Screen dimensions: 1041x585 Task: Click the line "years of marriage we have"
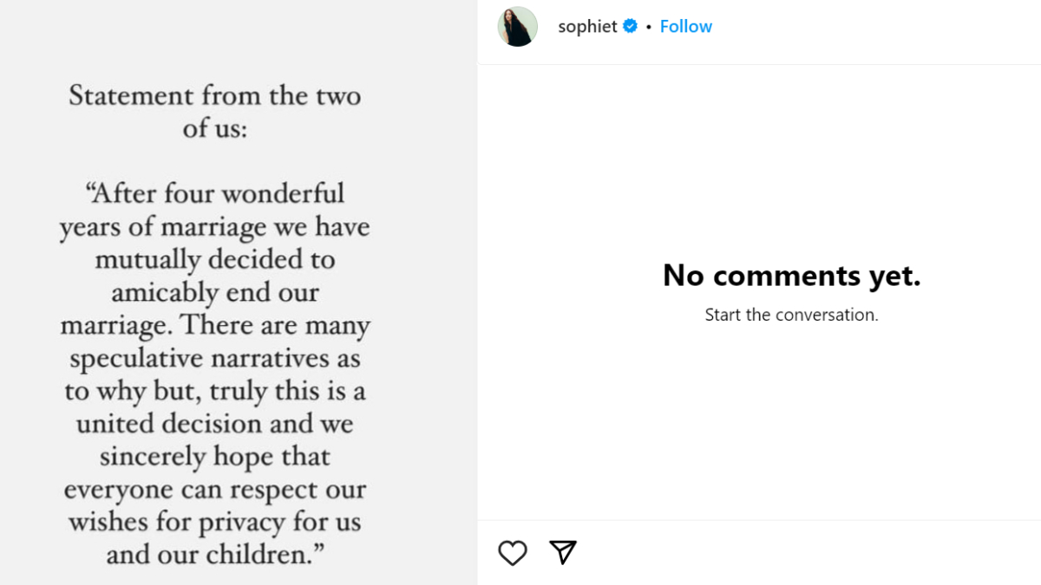click(x=214, y=226)
